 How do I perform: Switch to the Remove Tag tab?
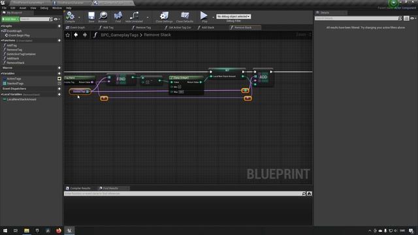143,27
